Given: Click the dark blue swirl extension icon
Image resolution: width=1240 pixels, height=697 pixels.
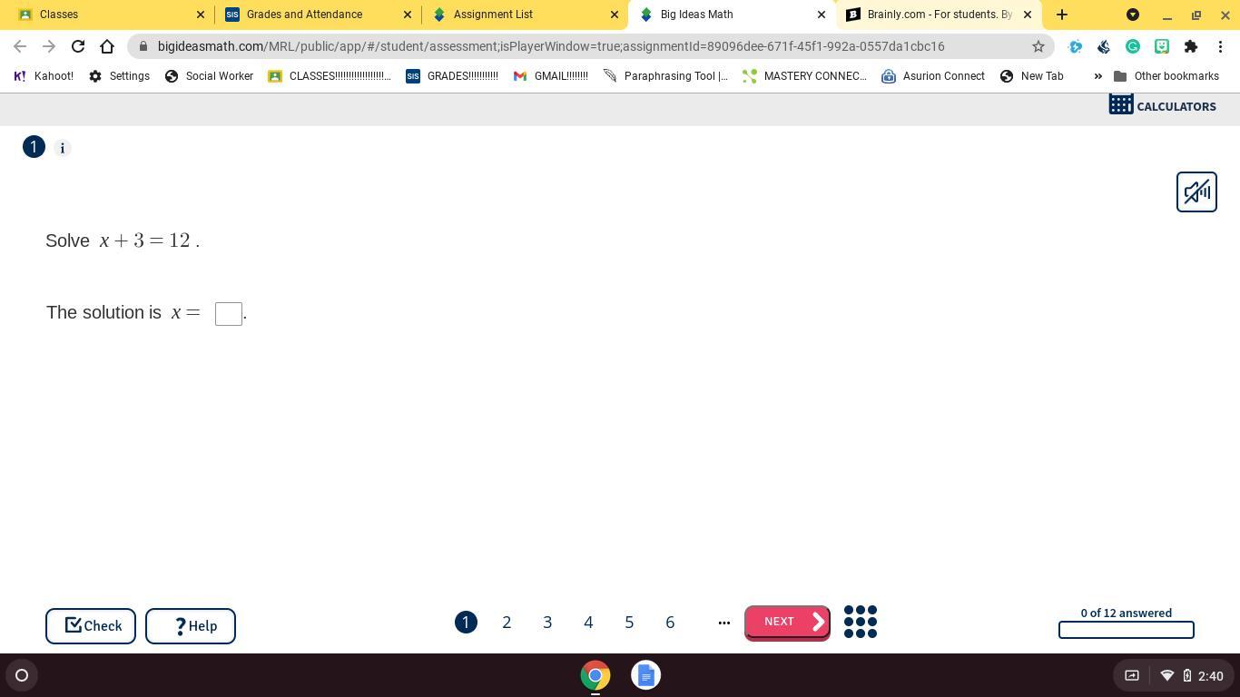Looking at the screenshot, I should (1104, 46).
